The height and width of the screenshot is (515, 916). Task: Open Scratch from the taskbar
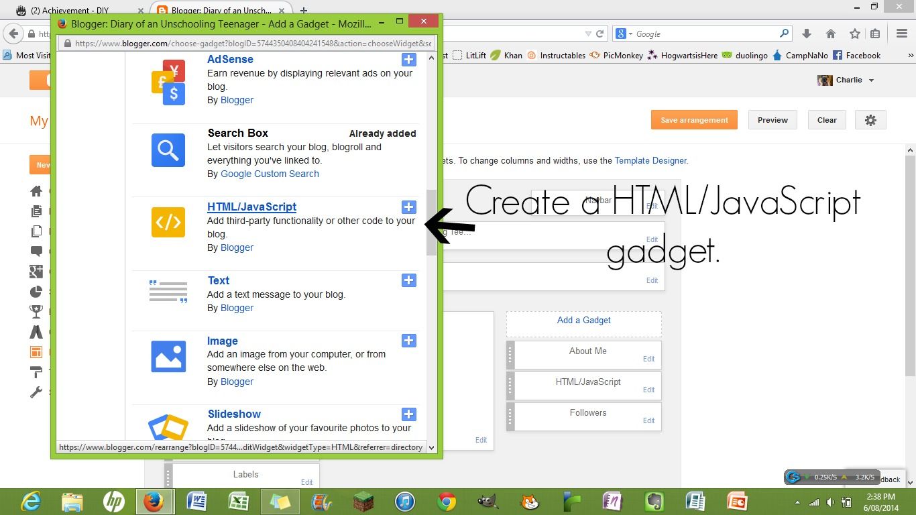[x=528, y=502]
